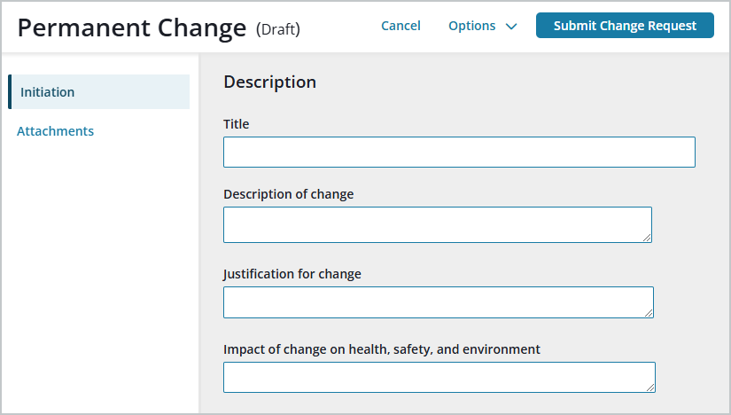Submit the change request with the blue button
The width and height of the screenshot is (731, 415).
625,25
